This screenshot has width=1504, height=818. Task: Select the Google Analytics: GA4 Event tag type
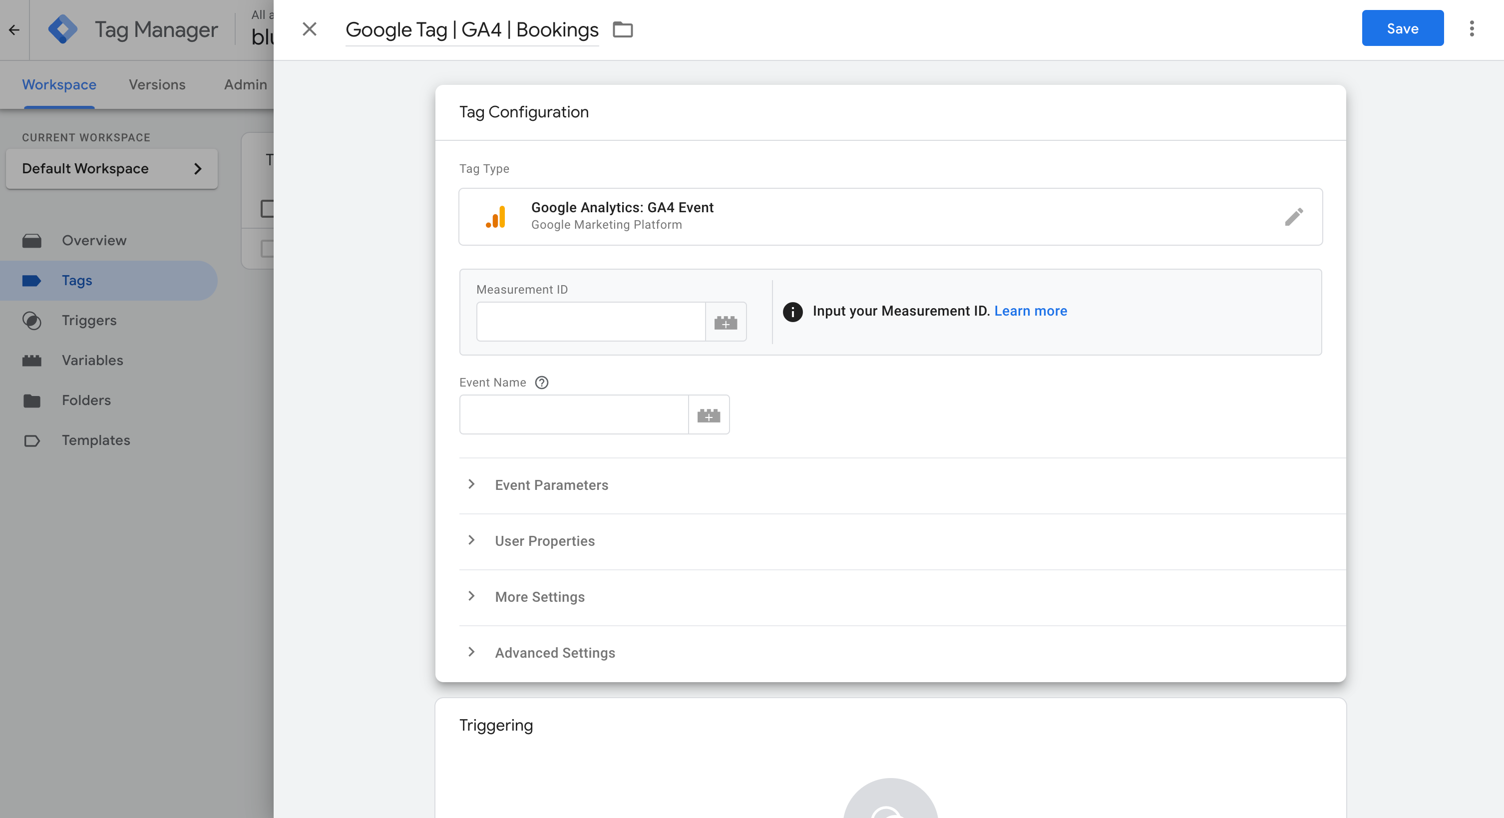890,217
